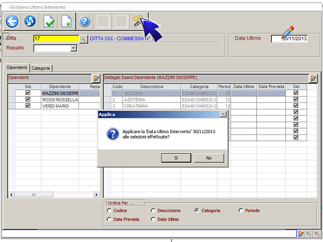This screenshot has width=323, height=242.
Task: Click the blue back arrow toolbar icon
Action: pos(12,22)
